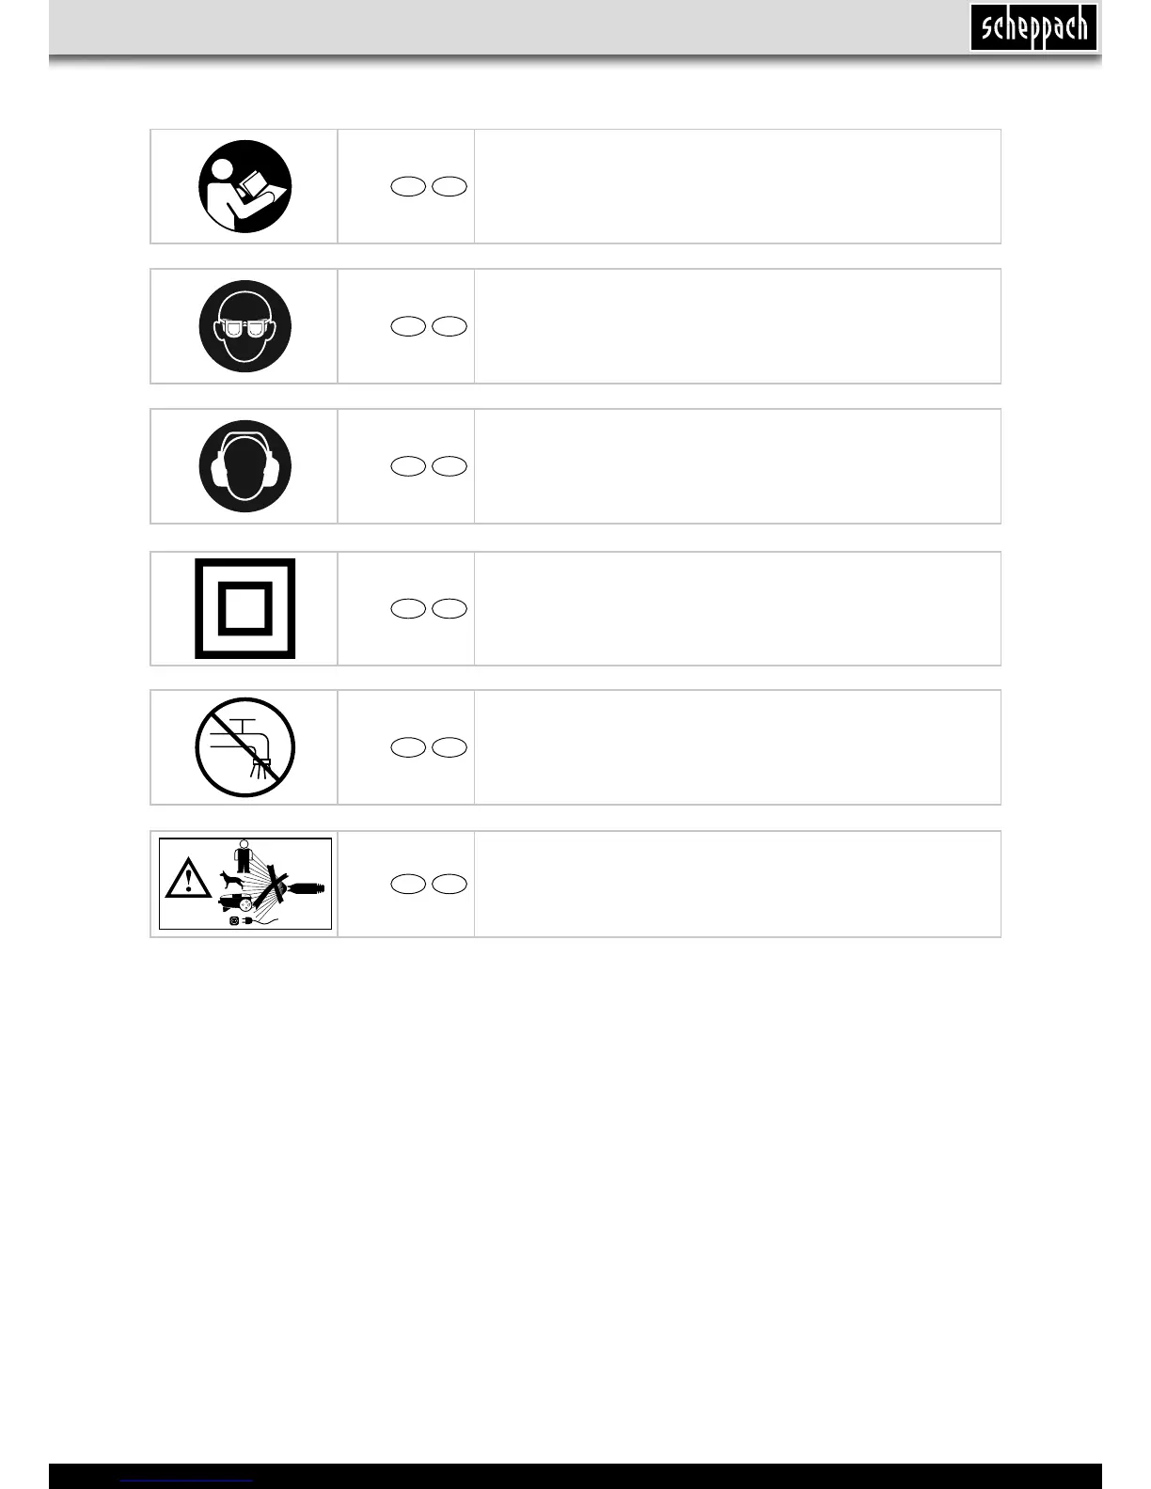
Task: Click the dog figure in the spray warning pictogram
Action: pyautogui.click(x=231, y=880)
